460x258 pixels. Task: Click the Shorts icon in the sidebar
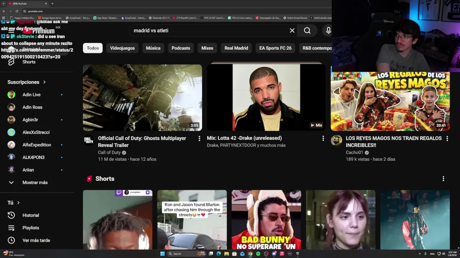11,62
